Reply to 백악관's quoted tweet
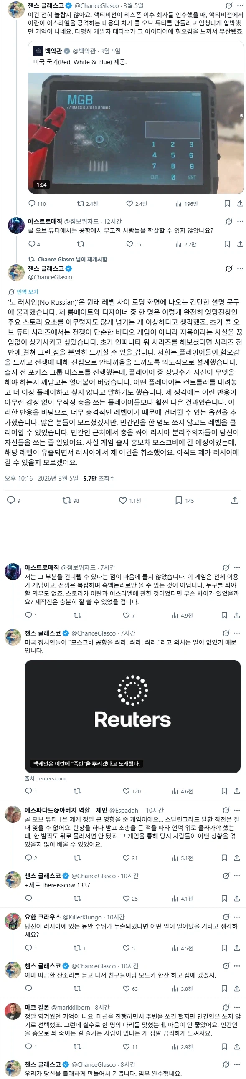 (x=30, y=204)
